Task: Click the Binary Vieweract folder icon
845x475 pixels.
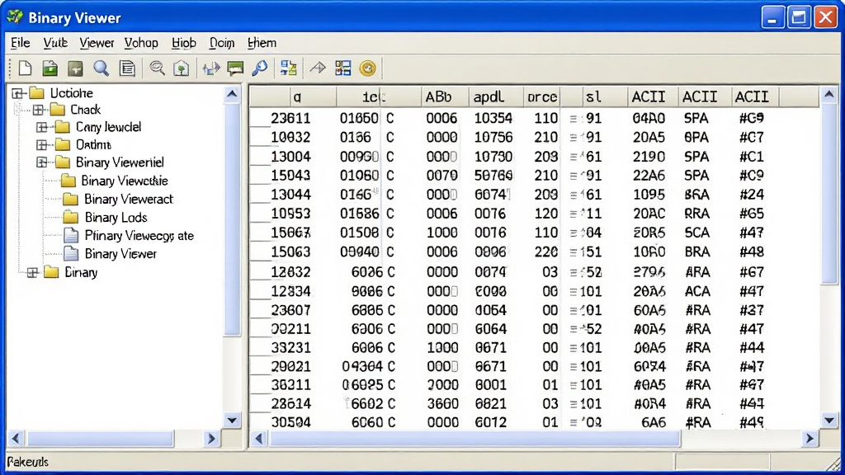Action: point(71,199)
